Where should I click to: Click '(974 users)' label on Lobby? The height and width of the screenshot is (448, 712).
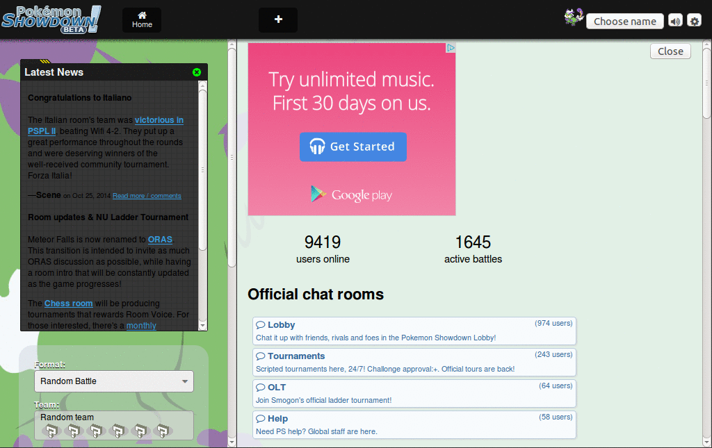tap(553, 323)
